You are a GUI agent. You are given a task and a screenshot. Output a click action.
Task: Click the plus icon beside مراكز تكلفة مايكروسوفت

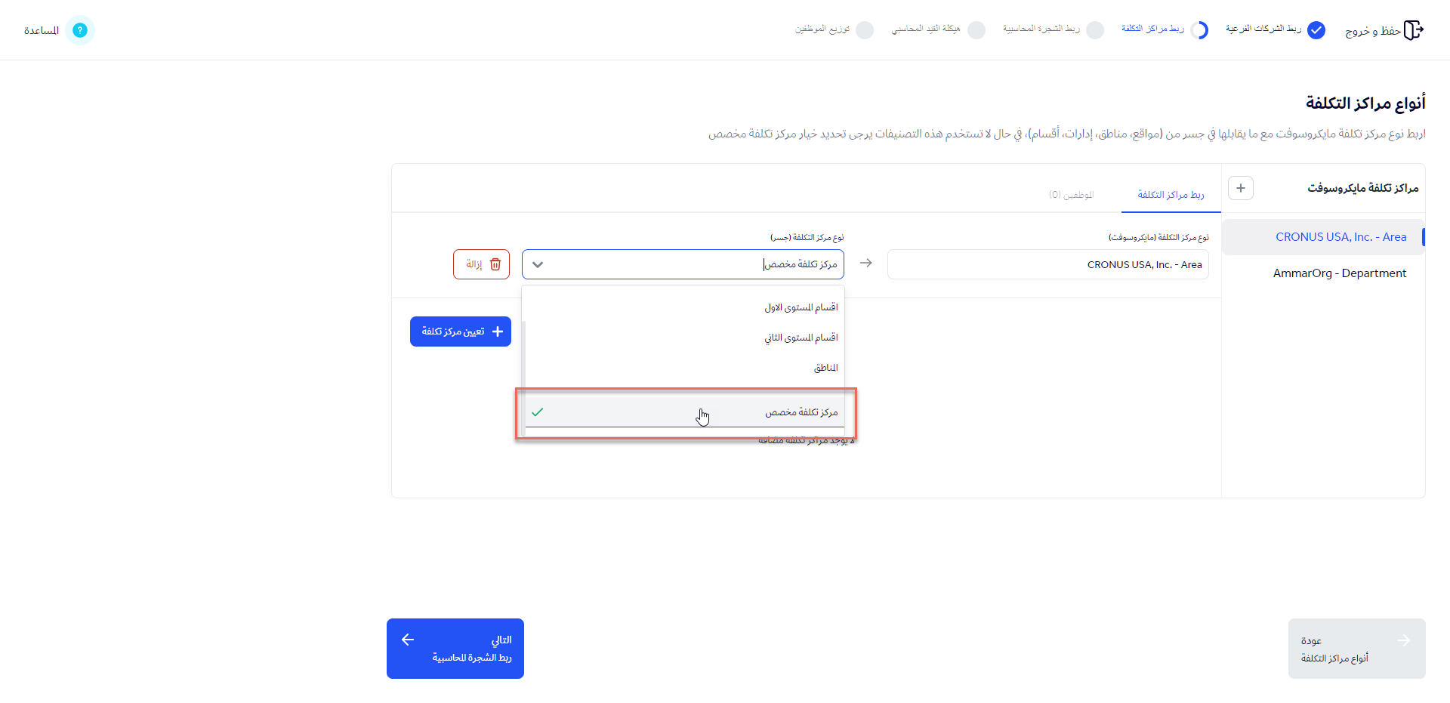point(1241,188)
